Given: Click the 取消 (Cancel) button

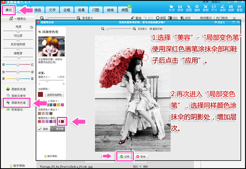Looking at the screenshot, I should pyautogui.click(x=141, y=156).
